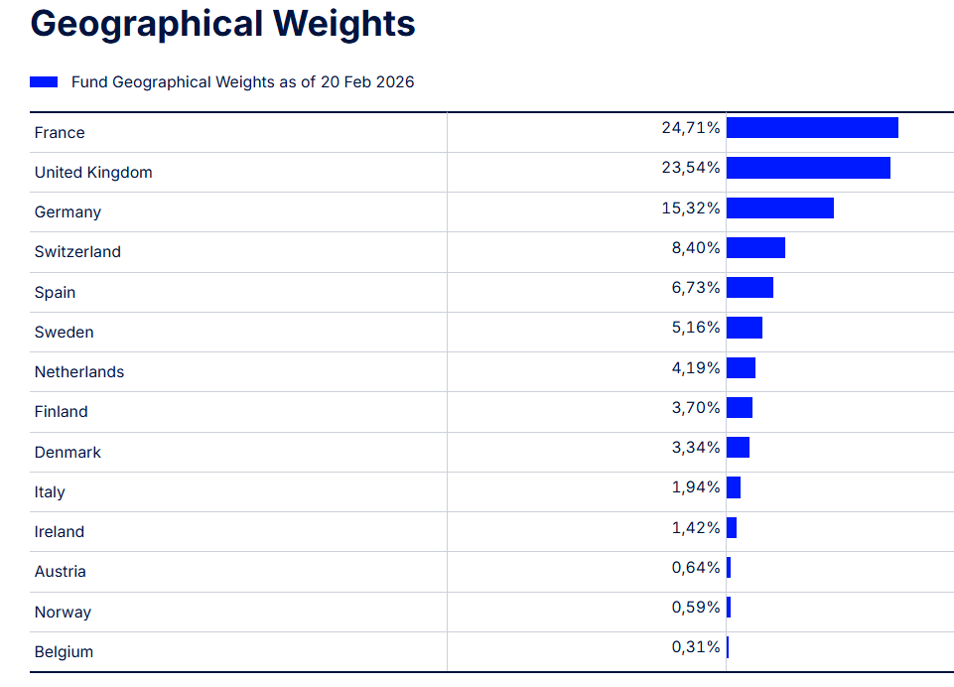The height and width of the screenshot is (687, 954).
Task: Click the 0,31% value for Belgium
Action: (x=696, y=647)
